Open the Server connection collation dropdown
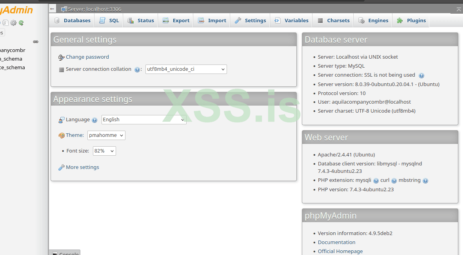Viewport: 463px width, 255px height. point(186,69)
